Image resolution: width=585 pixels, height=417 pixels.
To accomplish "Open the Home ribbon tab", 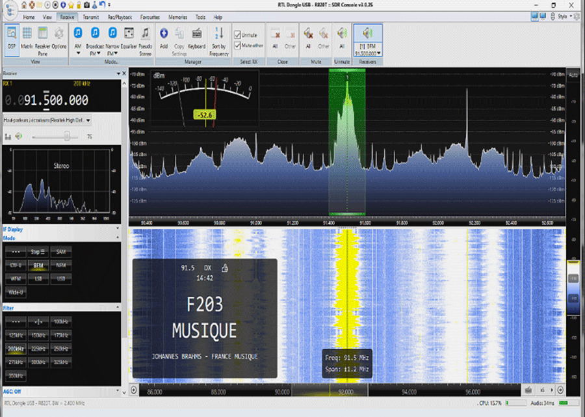I will 29,17.
